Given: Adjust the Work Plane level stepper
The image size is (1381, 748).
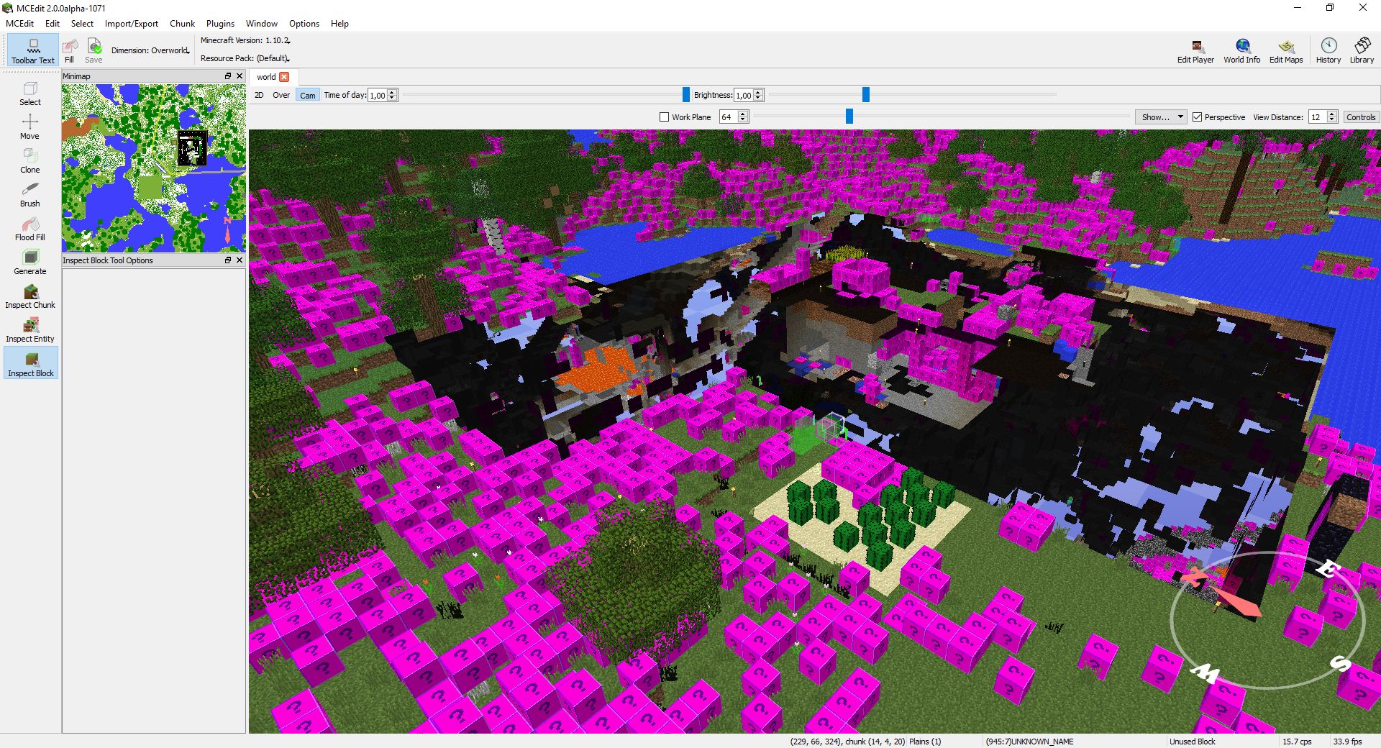Looking at the screenshot, I should [x=744, y=117].
